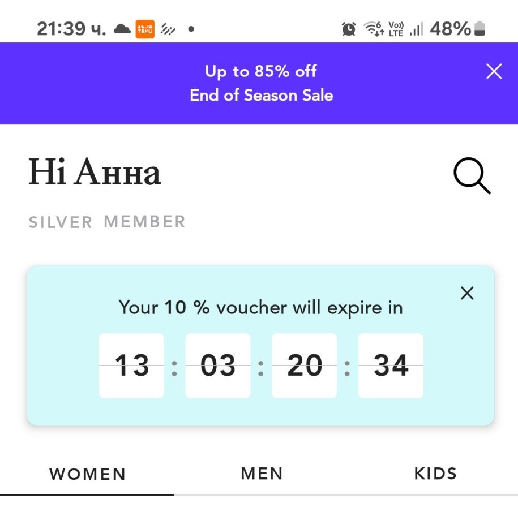Viewport: 518px width, 512px height.
Task: Close the End of Season Sale banner
Action: click(494, 71)
